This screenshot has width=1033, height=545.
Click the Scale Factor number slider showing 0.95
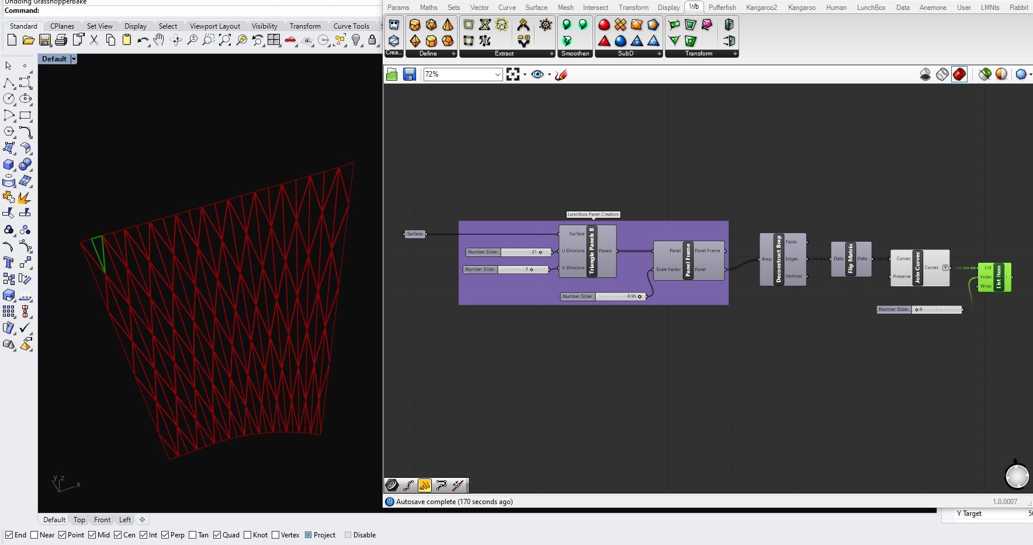603,296
